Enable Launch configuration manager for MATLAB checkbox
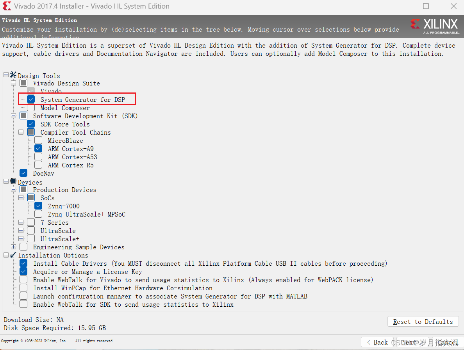This screenshot has width=464, height=350. [24, 296]
